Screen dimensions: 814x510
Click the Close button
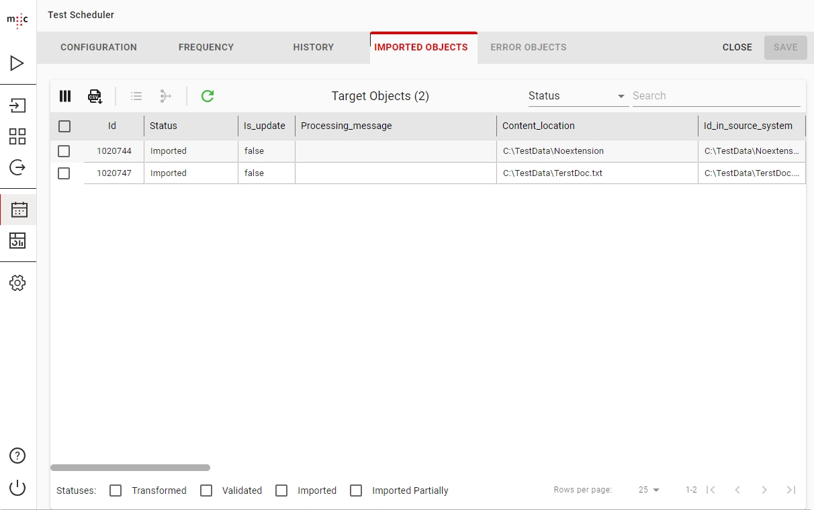737,48
